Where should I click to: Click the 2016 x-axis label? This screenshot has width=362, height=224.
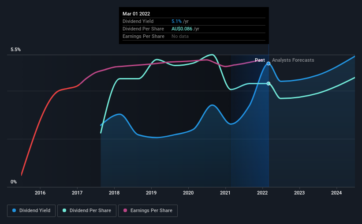pos(40,193)
